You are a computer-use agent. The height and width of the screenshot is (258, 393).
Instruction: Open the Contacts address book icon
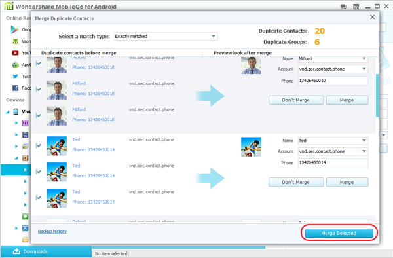[25, 158]
